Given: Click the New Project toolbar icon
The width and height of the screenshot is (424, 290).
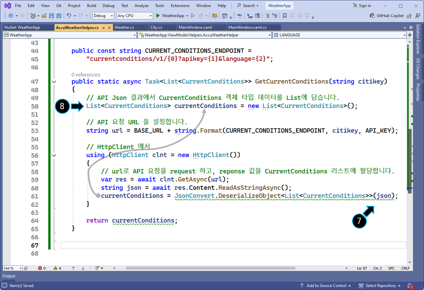Looking at the screenshot, I should (x=33, y=16).
